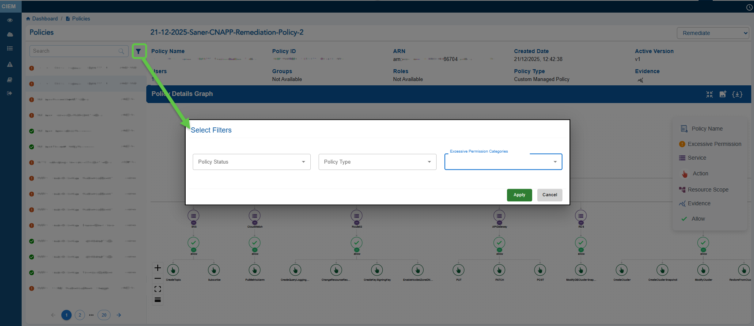Click the eye icon in left sidebar
Screen dimensions: 754x326
click(10, 20)
